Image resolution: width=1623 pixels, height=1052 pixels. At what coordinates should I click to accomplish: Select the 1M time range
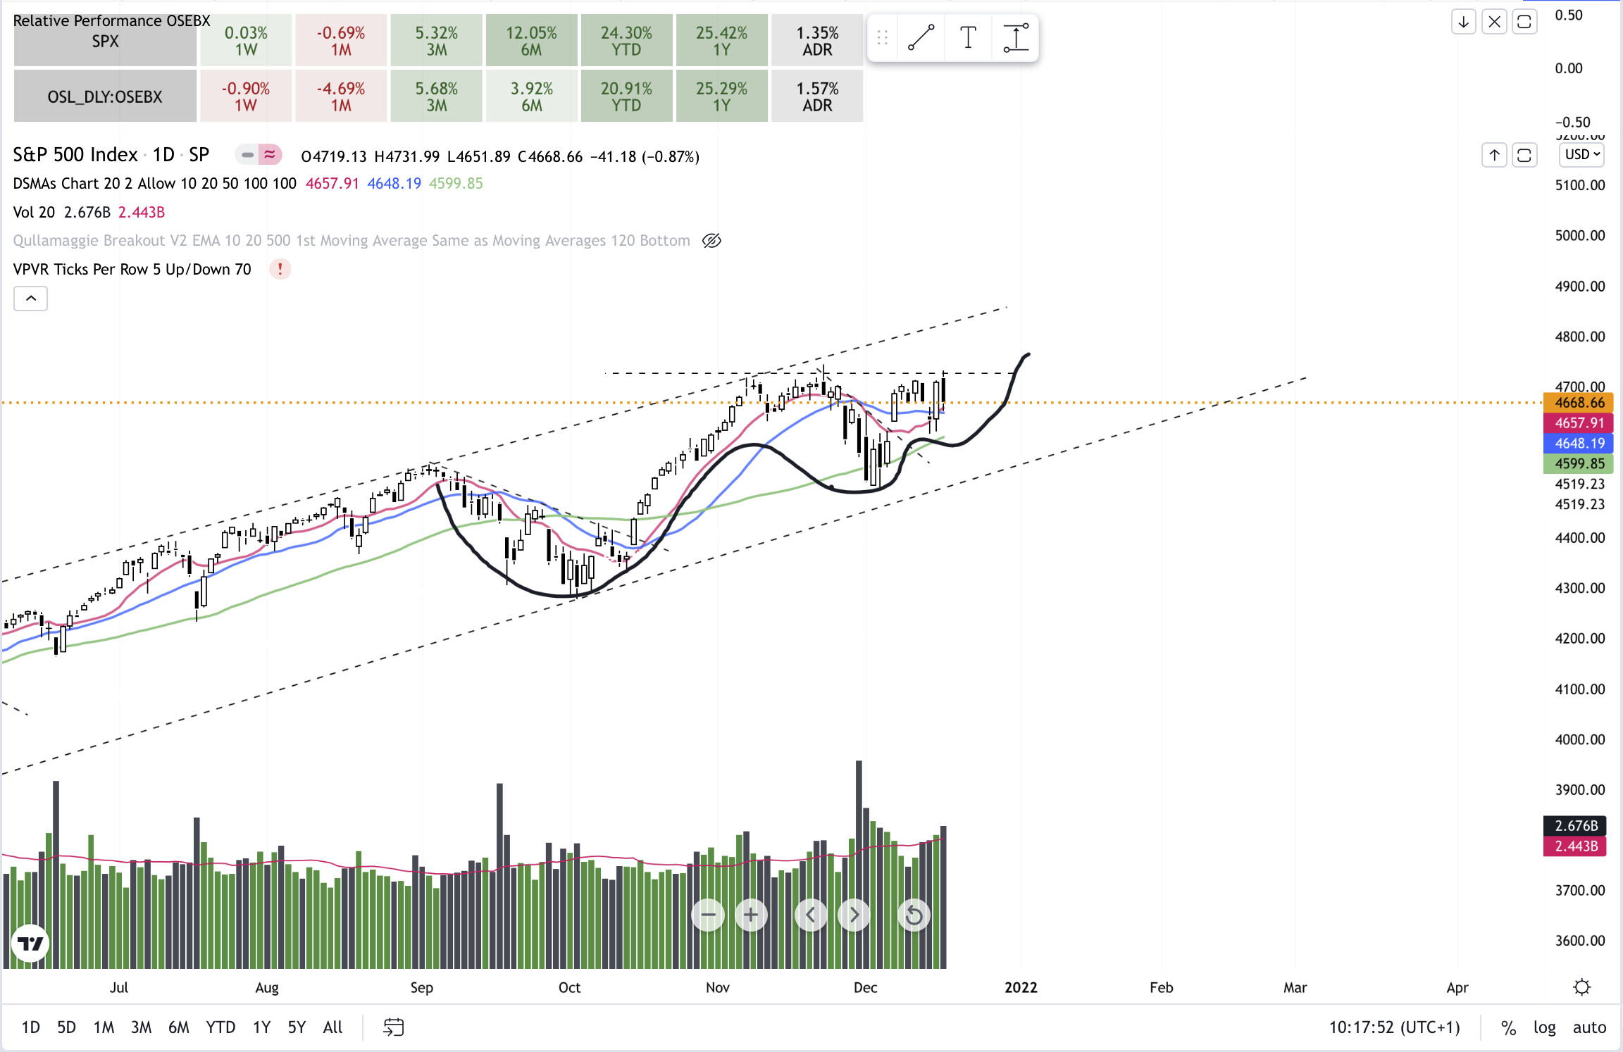(104, 1027)
